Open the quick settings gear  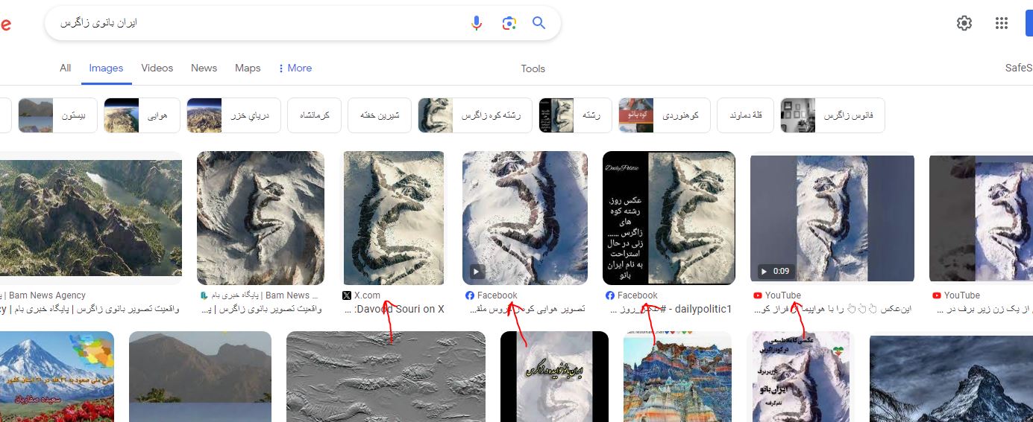tap(964, 23)
